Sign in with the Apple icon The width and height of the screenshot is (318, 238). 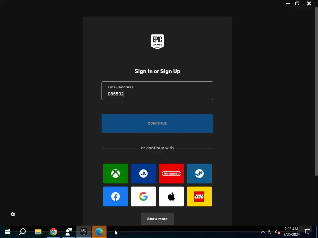pyautogui.click(x=171, y=196)
